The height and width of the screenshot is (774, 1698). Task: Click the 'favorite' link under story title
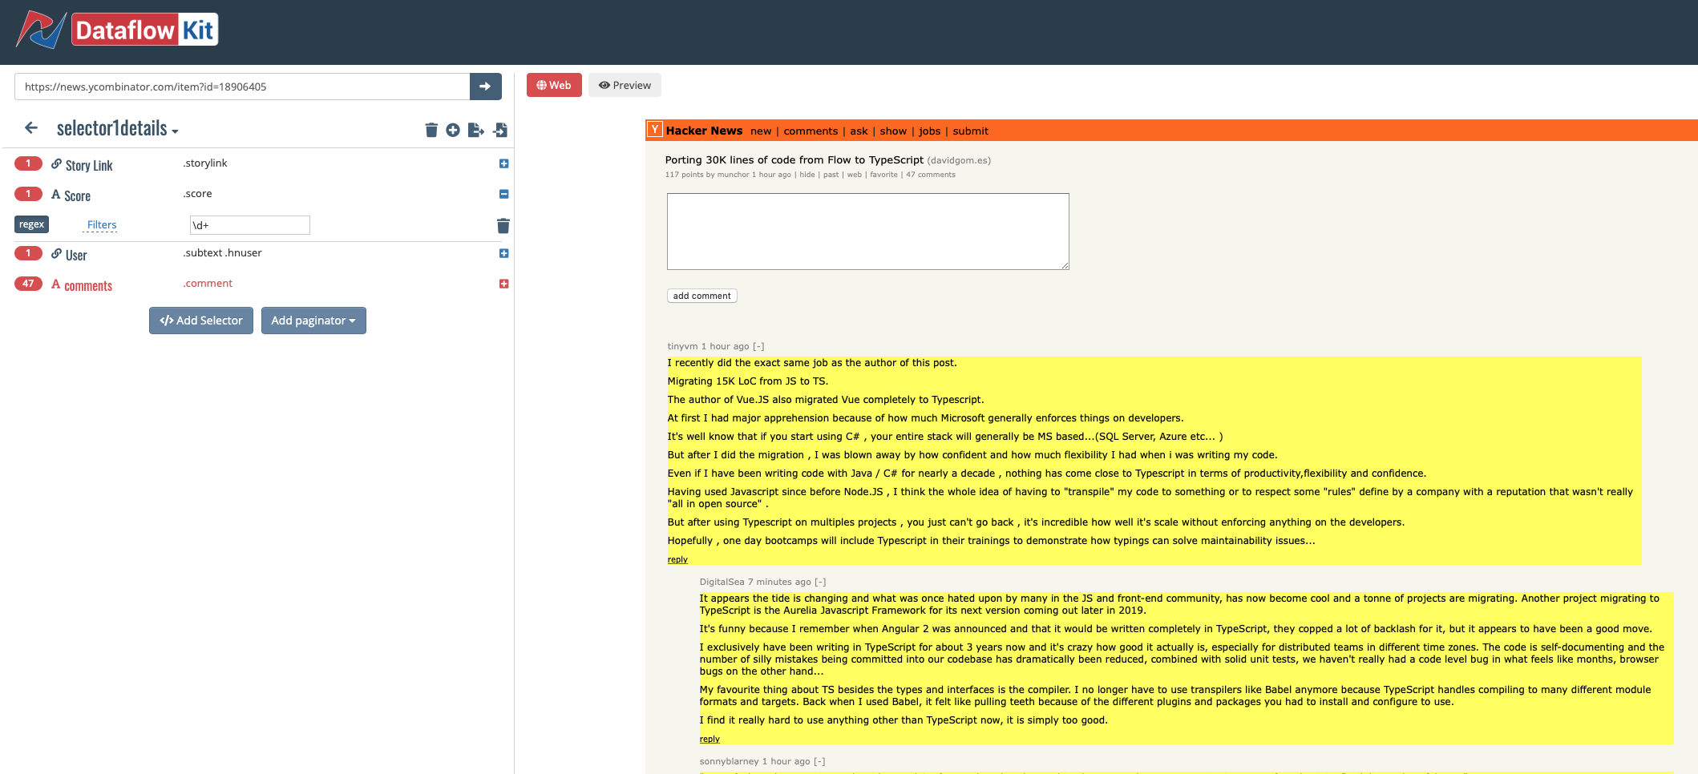[883, 175]
